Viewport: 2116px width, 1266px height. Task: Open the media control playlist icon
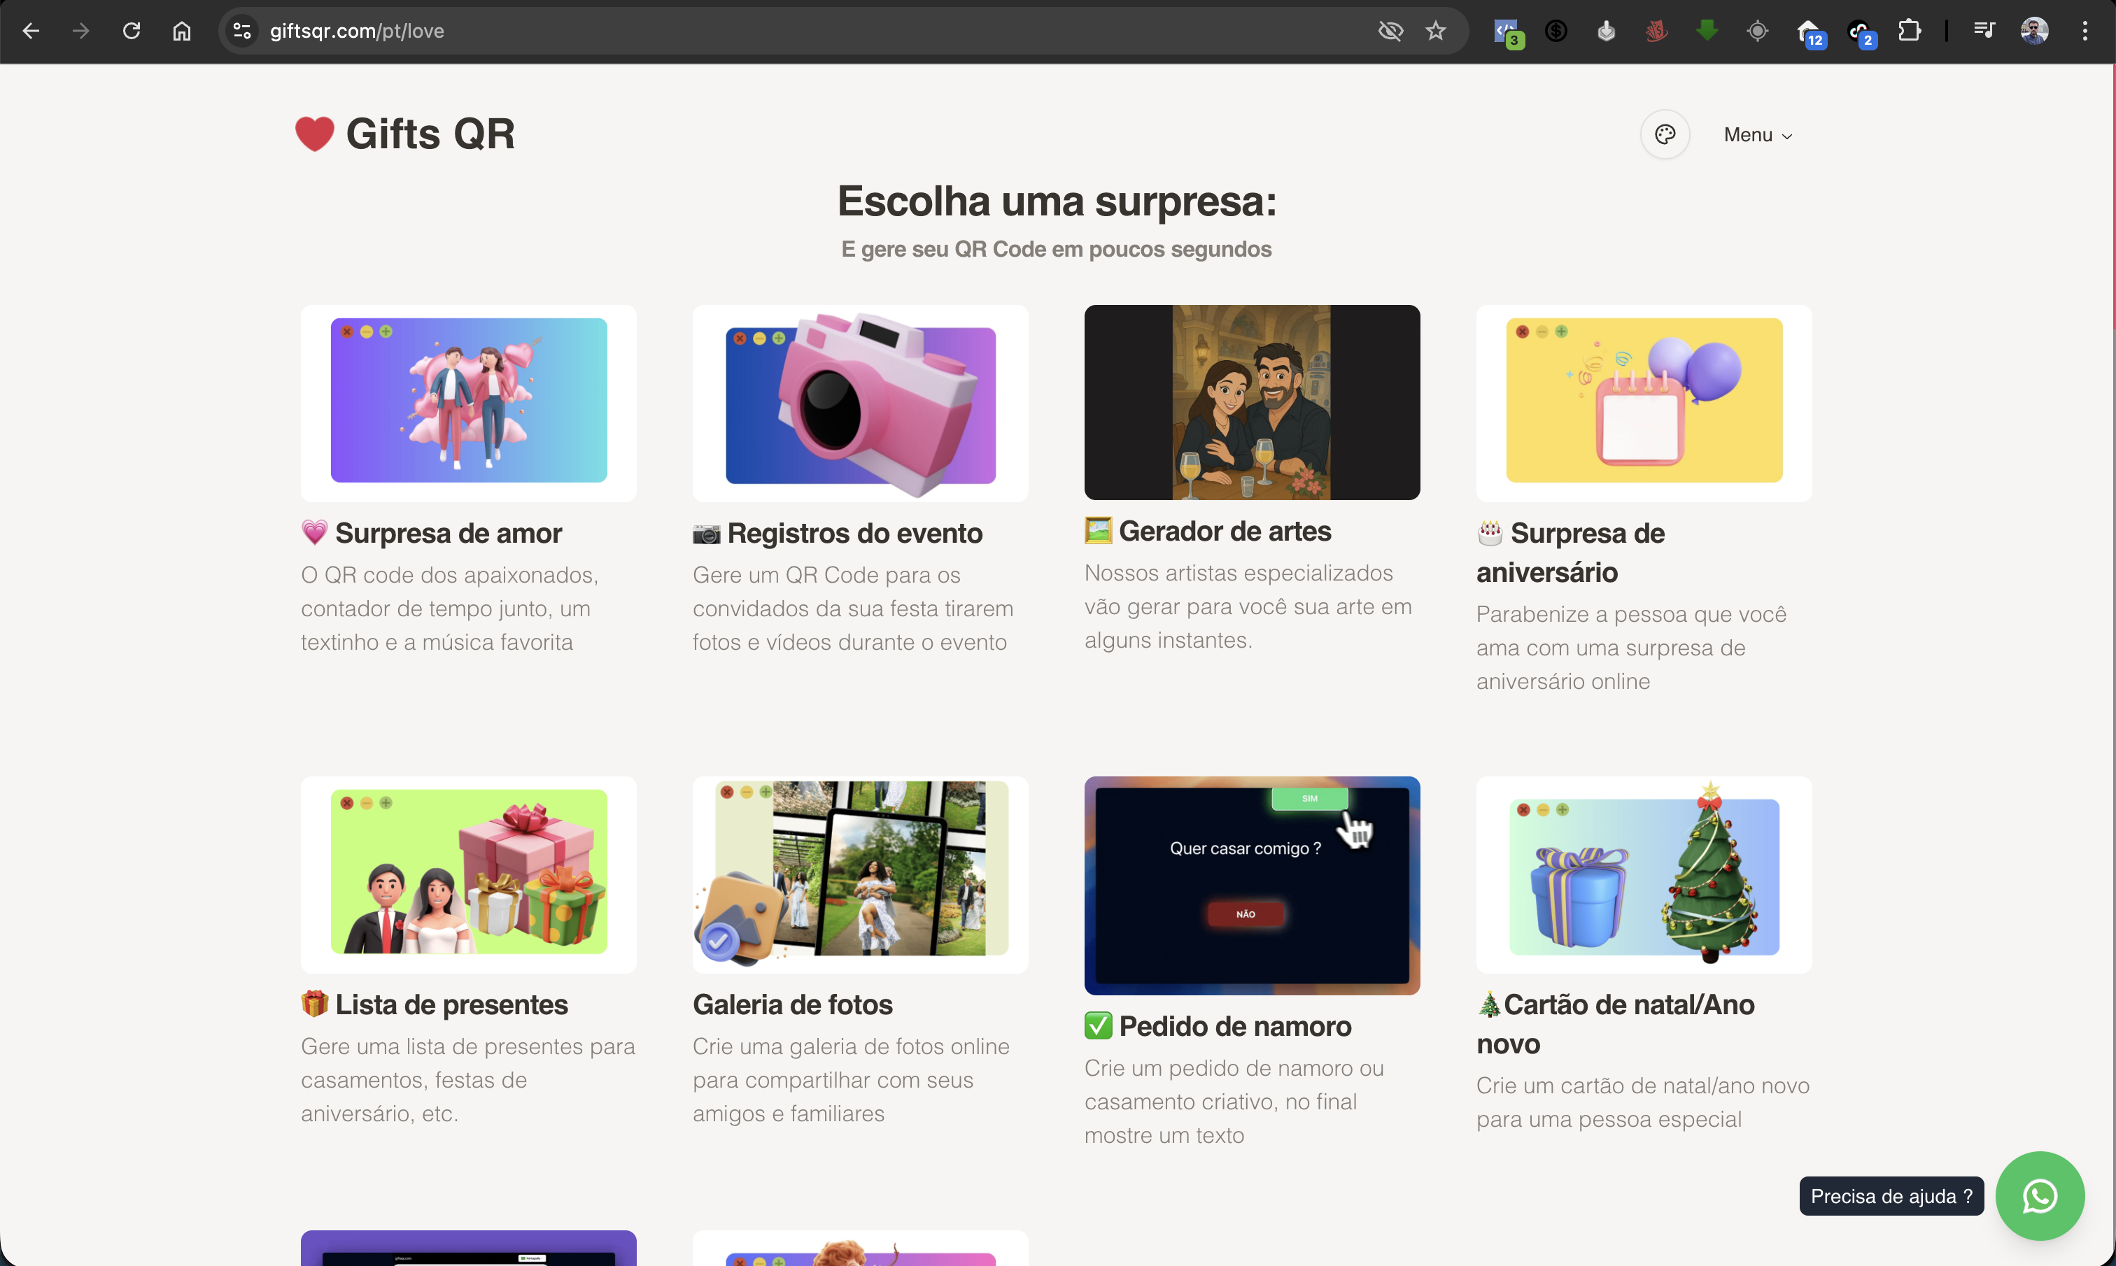click(1984, 31)
